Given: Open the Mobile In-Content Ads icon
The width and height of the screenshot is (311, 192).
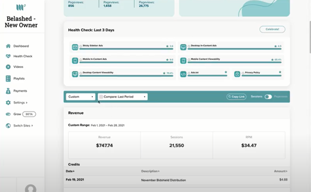Looking at the screenshot, I should coord(75,60).
